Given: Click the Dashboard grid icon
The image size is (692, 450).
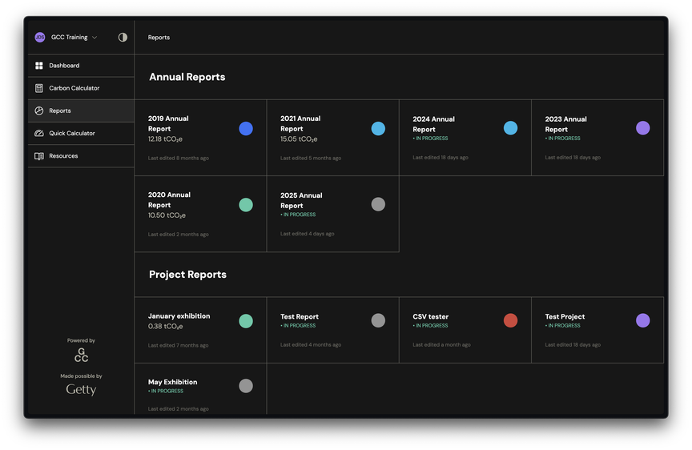Looking at the screenshot, I should pos(38,66).
